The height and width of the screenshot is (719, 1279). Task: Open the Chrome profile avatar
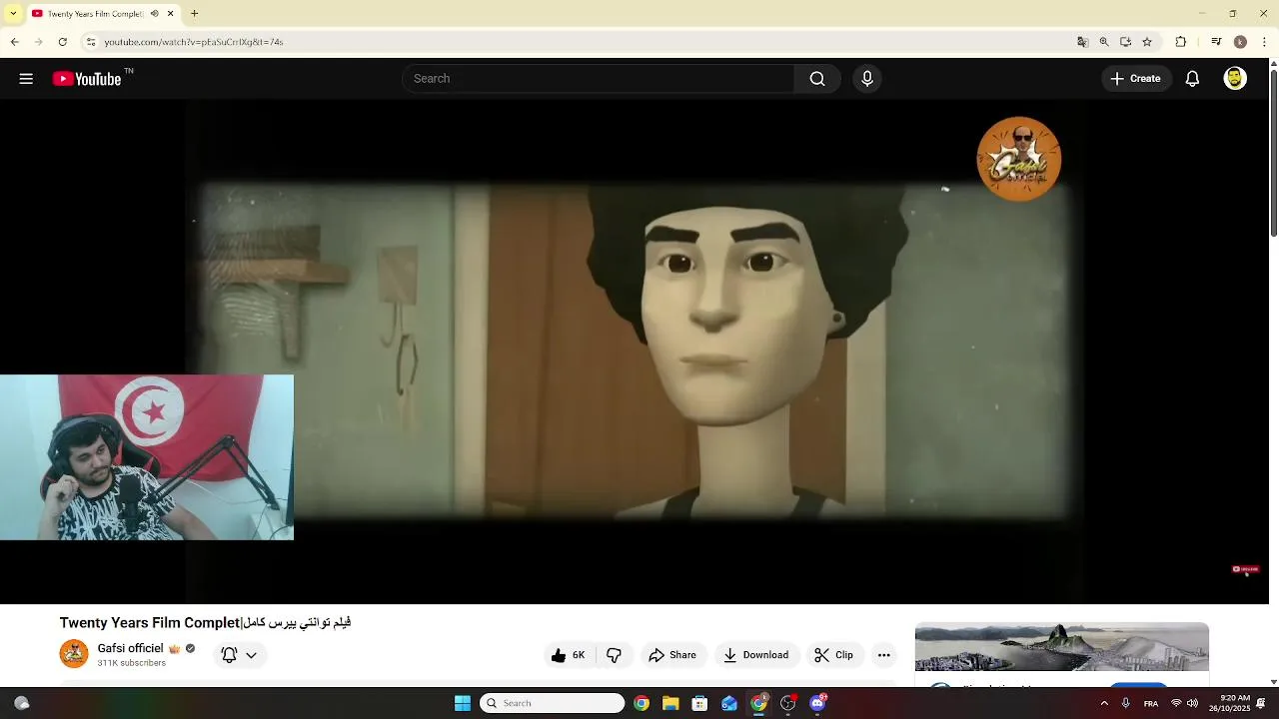[1240, 42]
